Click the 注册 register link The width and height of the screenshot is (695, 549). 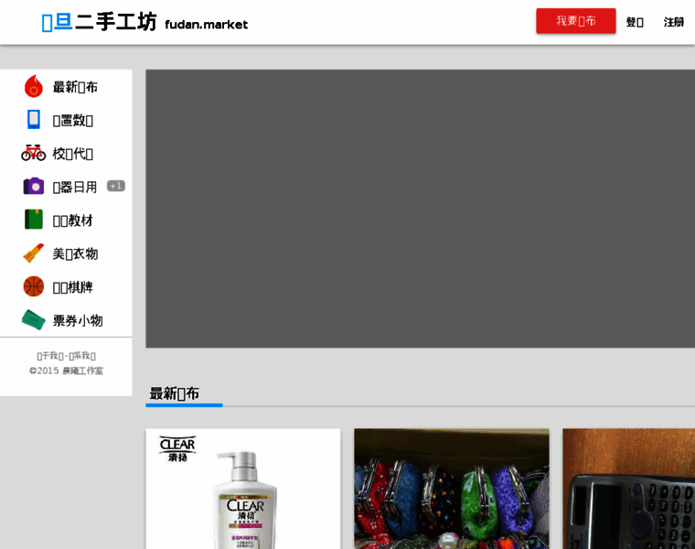tap(673, 22)
